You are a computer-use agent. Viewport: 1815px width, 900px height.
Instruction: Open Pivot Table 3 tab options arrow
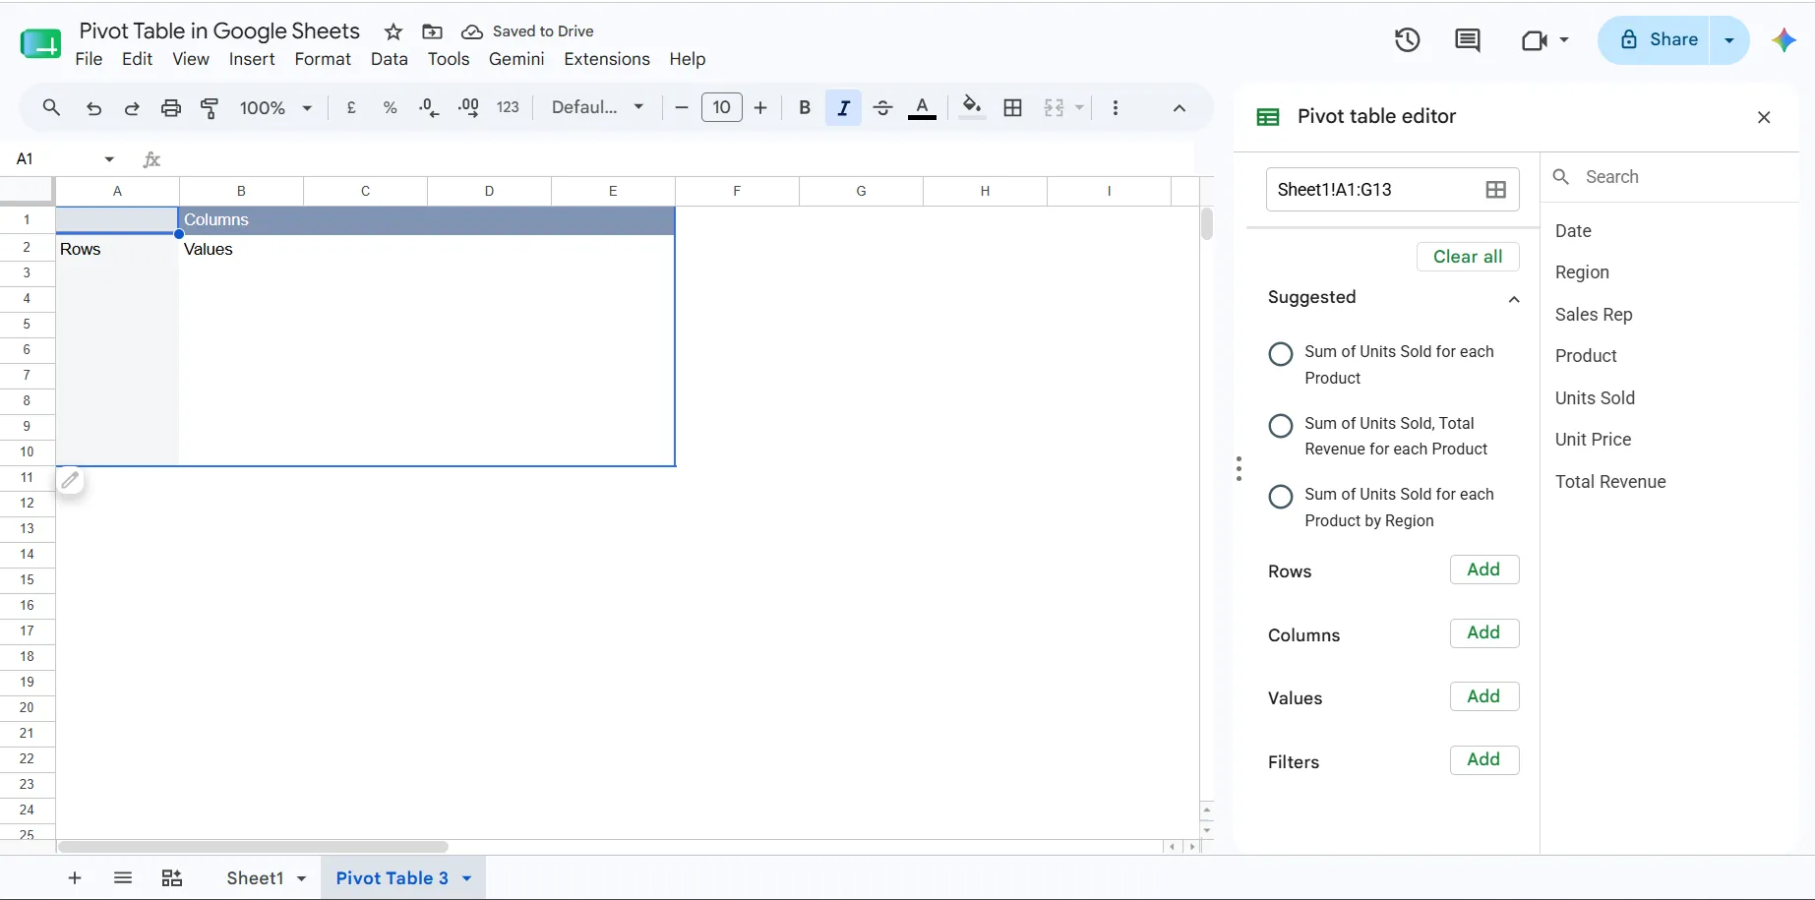467,878
